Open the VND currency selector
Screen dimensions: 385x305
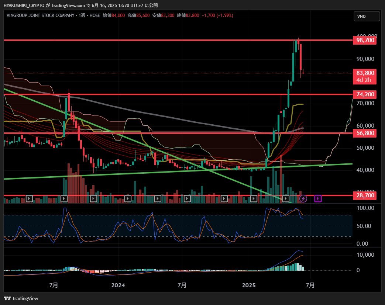[367, 17]
